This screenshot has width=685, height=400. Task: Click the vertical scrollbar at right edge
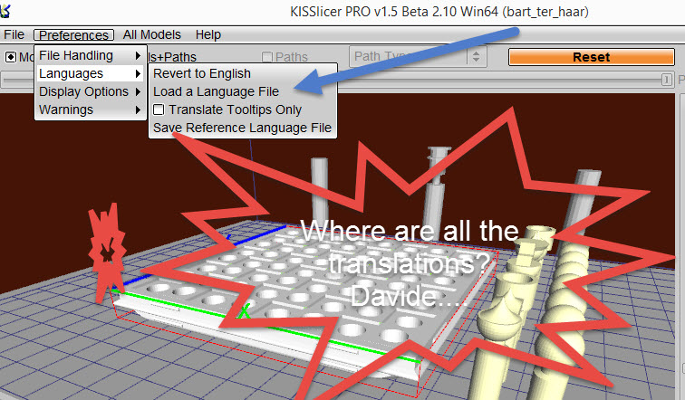tap(682, 244)
